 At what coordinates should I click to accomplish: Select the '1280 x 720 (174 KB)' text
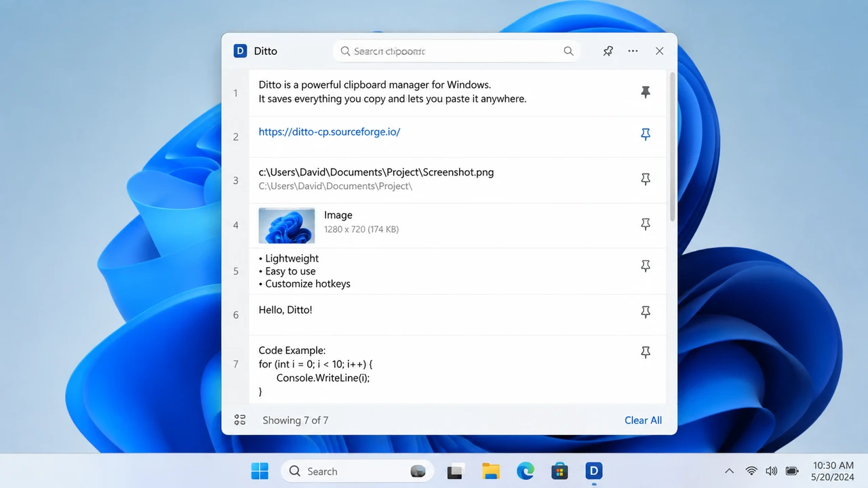pos(361,229)
